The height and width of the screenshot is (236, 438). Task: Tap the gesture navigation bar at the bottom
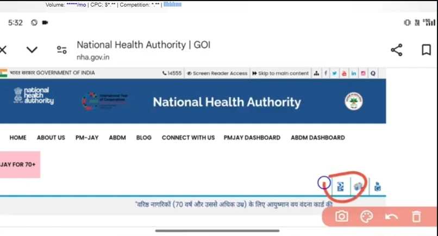point(217,231)
